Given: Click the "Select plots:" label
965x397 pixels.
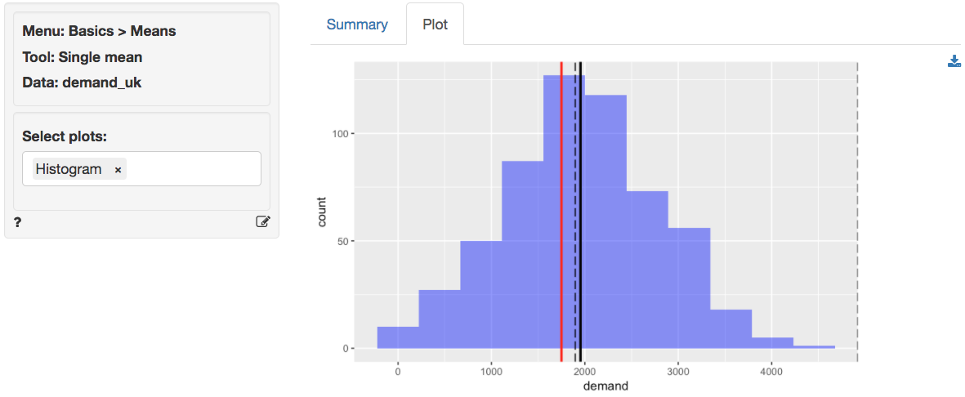Looking at the screenshot, I should [65, 136].
